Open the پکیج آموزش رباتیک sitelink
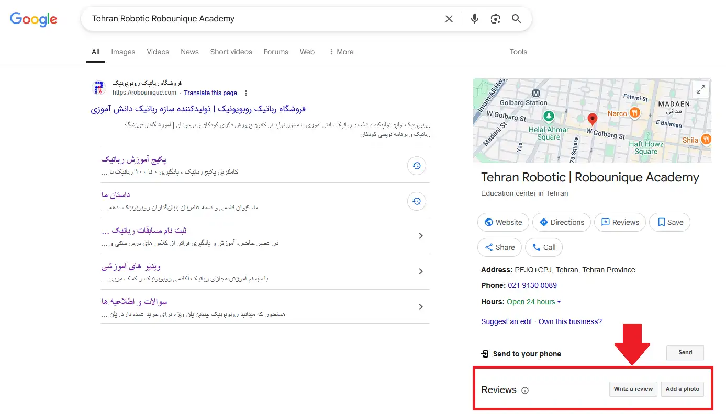This screenshot has height=414, width=726. pos(134,159)
